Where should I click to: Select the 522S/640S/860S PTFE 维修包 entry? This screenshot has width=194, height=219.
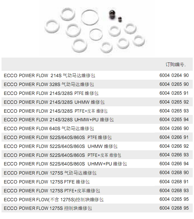click(58, 137)
